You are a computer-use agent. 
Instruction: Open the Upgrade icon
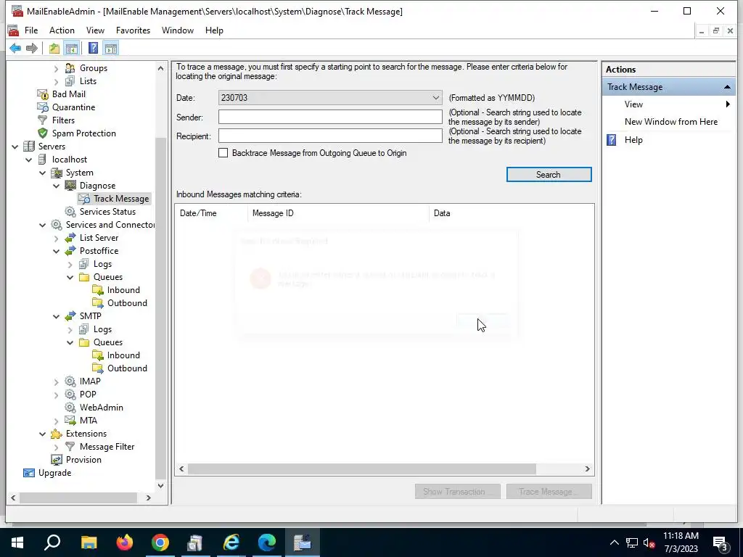point(29,473)
